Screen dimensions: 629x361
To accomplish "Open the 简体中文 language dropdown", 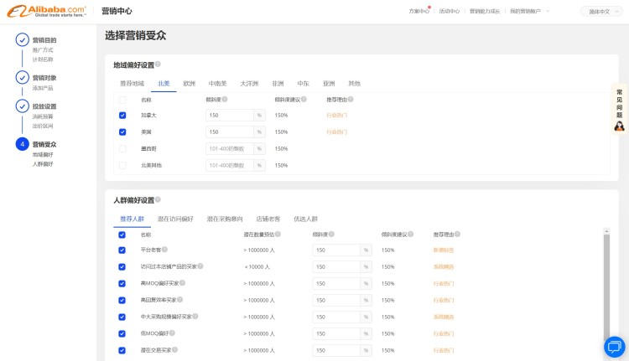I will (601, 11).
